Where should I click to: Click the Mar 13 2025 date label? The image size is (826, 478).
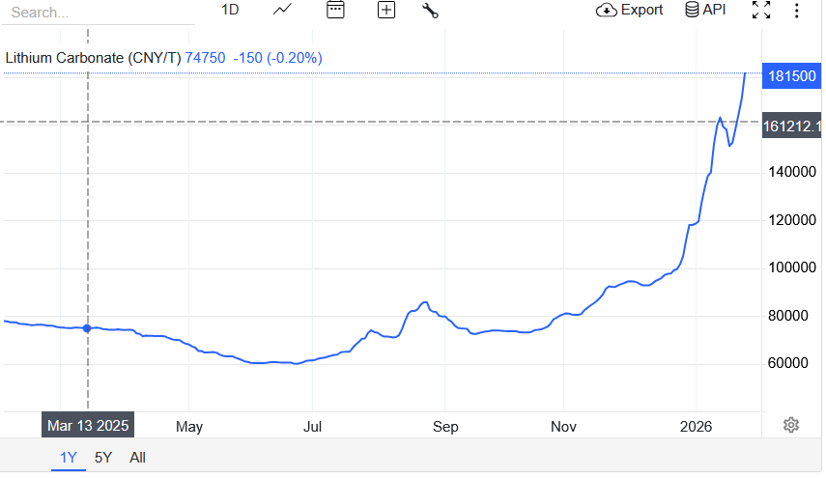click(x=87, y=425)
